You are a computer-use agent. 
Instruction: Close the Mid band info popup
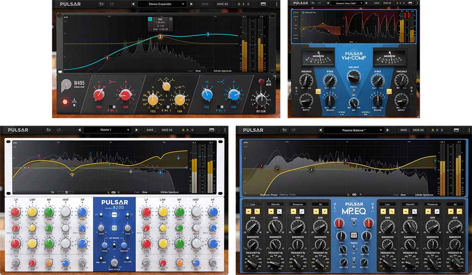[171, 19]
